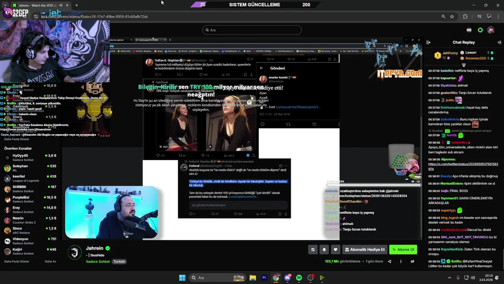Click the KCK icon in Kick header

[469, 30]
